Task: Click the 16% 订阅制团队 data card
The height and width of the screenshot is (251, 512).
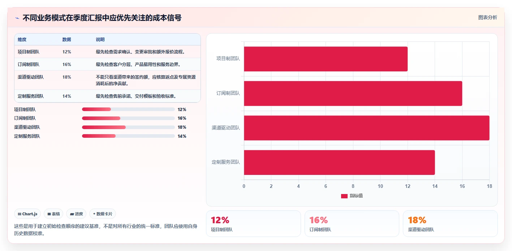Action: (x=352, y=224)
